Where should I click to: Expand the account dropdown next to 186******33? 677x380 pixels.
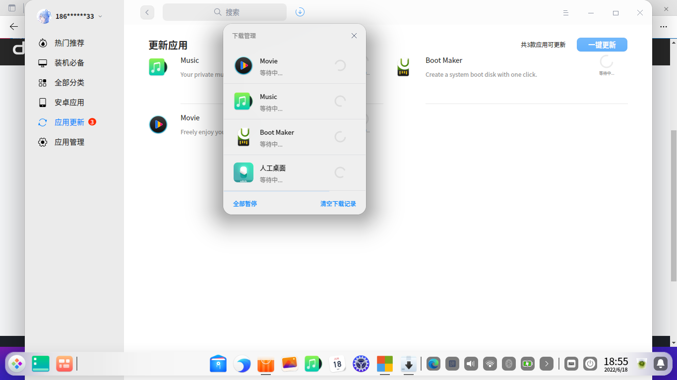100,16
